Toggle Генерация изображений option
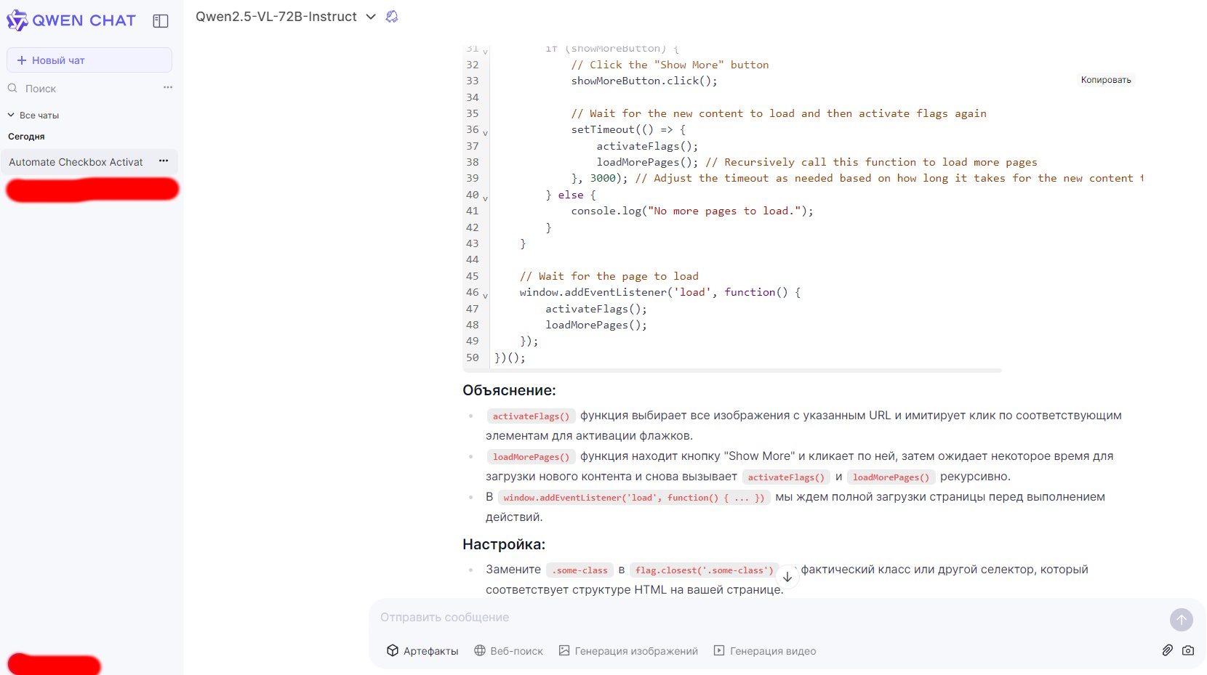Viewport: 1207px width, 675px height. click(x=628, y=651)
